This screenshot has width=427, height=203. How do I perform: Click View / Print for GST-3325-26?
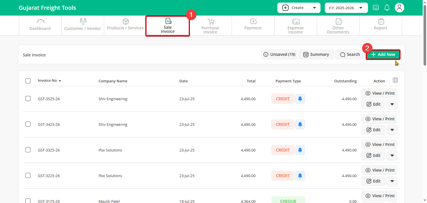[x=379, y=145]
